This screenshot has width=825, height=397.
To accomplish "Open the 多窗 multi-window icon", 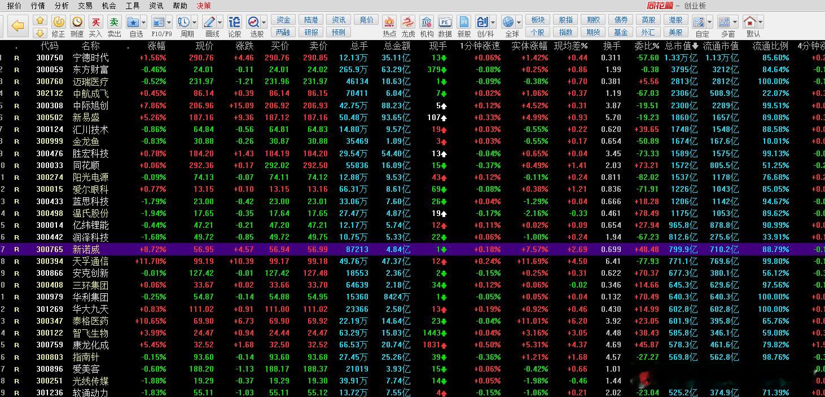I will [x=725, y=22].
